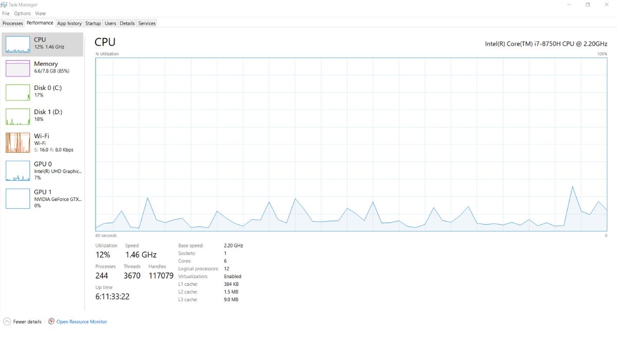The width and height of the screenshot is (617, 347).
Task: Switch to the Users tab
Action: (x=110, y=23)
